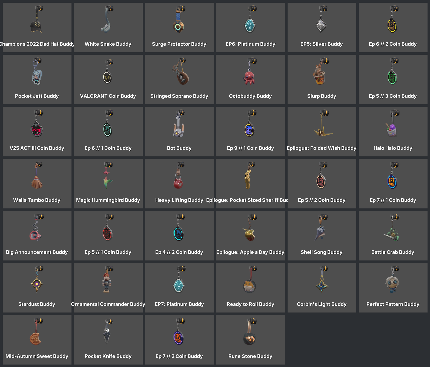Click the Shell Song Buddy charm

(x=321, y=227)
